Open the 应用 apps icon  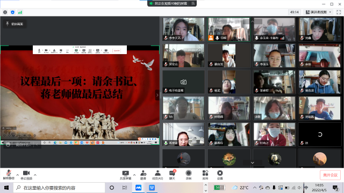[x=205, y=175]
